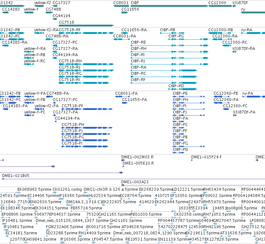Click the Dmel_neb_015136_0844_1937.3prime label
Screen dimensions: 265x244
(x=72, y=221)
